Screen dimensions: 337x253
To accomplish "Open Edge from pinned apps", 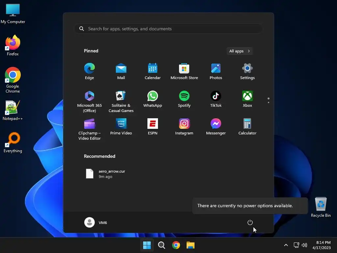I will (90, 71).
